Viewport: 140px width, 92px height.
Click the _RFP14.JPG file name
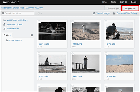[110, 76]
